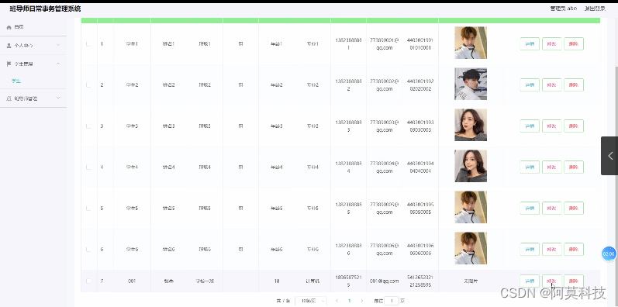
Task: Click 修改 for row 7 student 001
Action: (x=552, y=281)
